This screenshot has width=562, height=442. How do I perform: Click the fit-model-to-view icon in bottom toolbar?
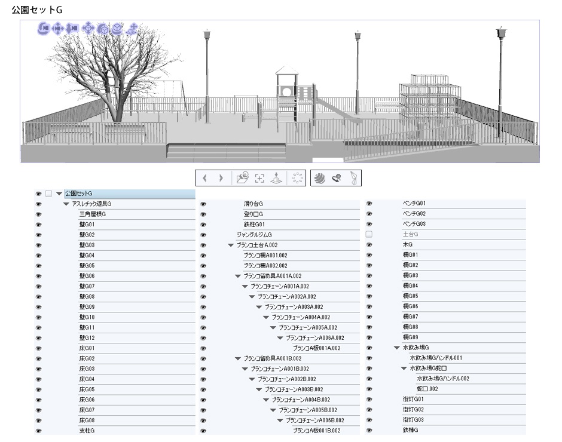(x=260, y=178)
